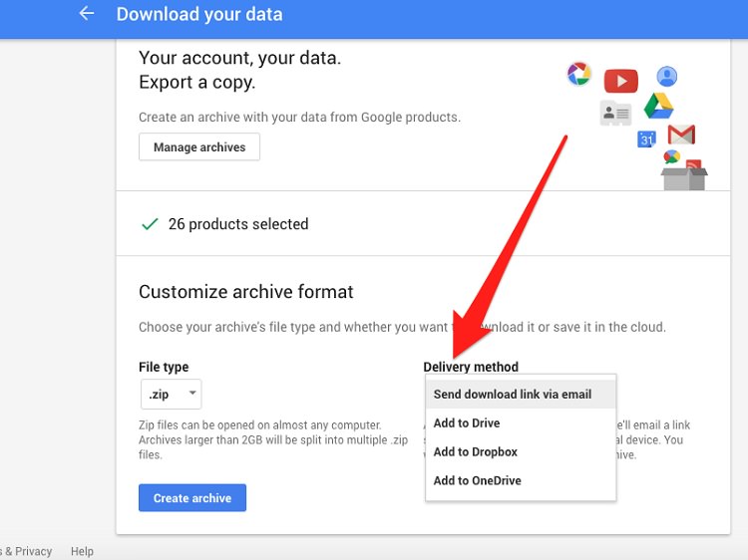
Task: Click the Gmail envelope icon
Action: (681, 135)
